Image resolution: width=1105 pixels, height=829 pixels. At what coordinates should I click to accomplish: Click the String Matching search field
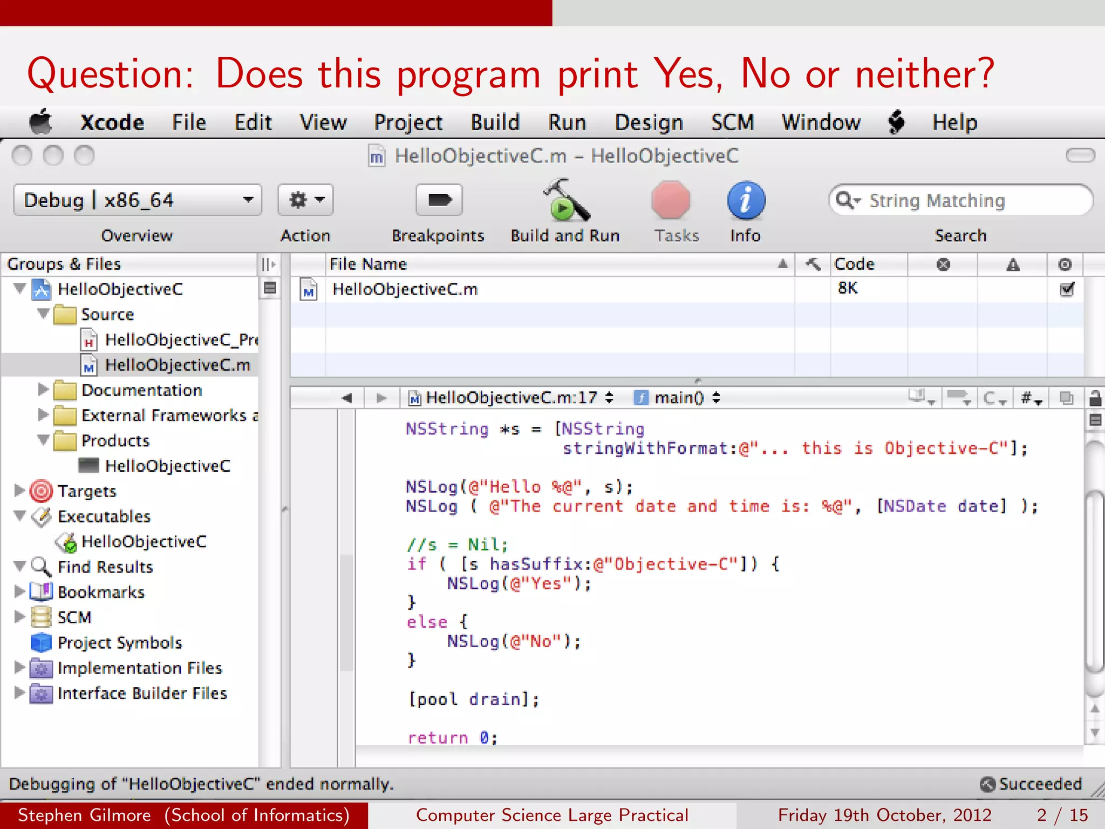[960, 201]
